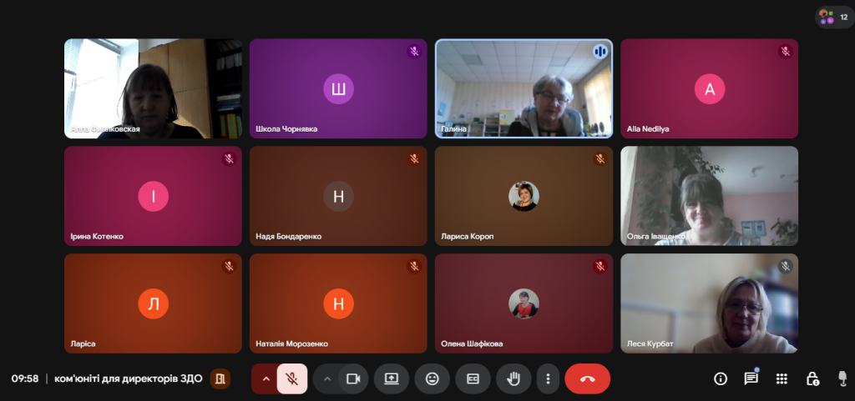Open host controls lock icon
The height and width of the screenshot is (401, 855).
pos(812,378)
